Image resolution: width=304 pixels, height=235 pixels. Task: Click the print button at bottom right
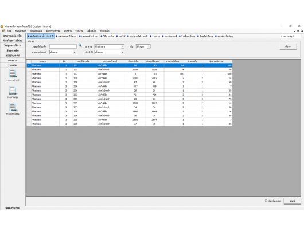(293, 201)
